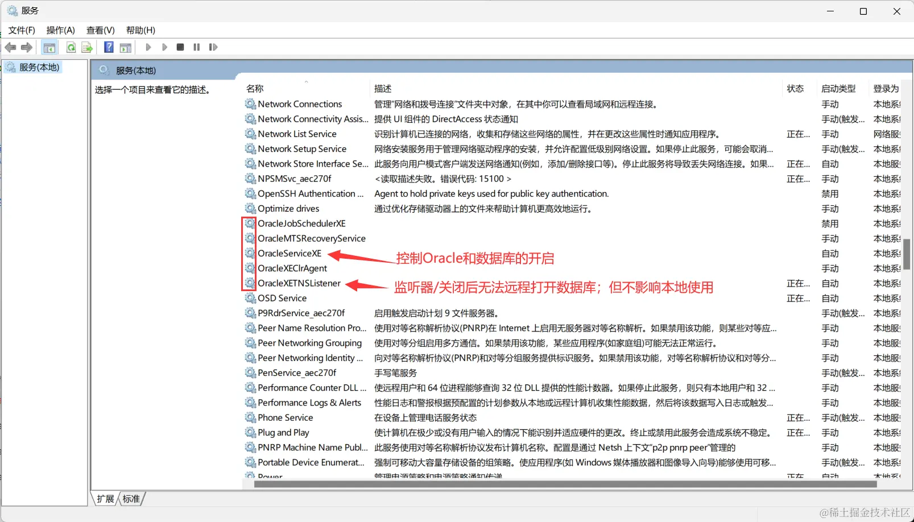Sort by the 登录为 column header
Image resolution: width=914 pixels, height=522 pixels.
click(x=886, y=88)
